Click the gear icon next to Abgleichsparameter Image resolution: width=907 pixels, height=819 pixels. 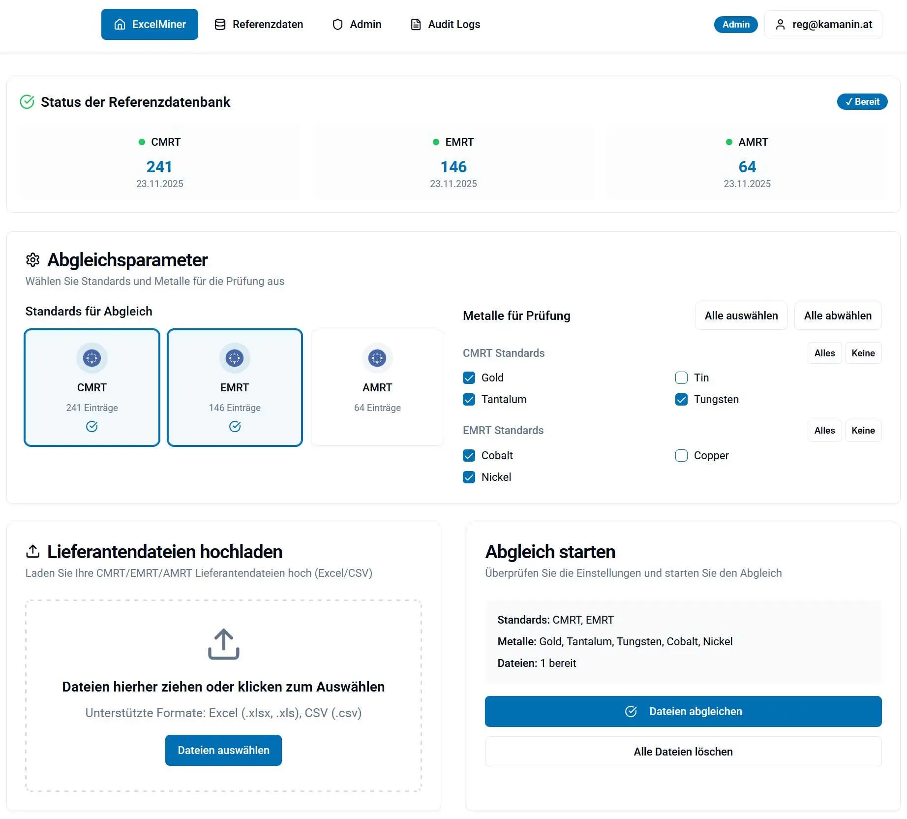[33, 260]
